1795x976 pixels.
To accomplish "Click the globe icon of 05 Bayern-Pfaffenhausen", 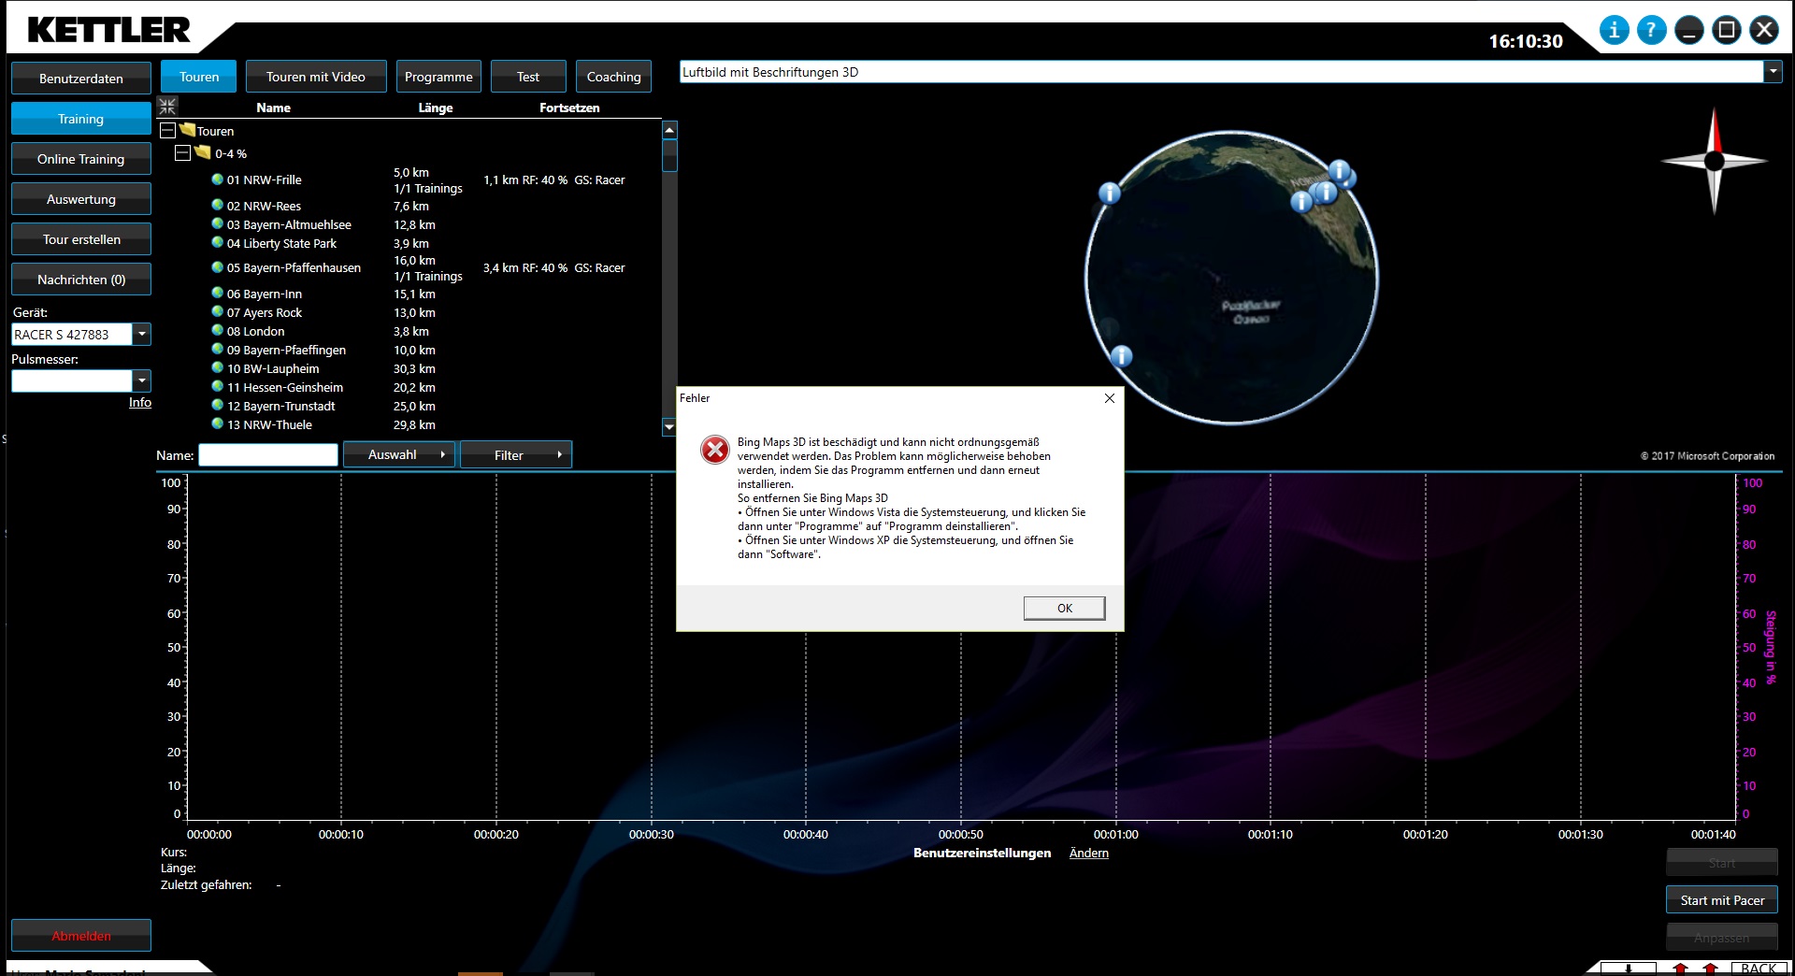I will (218, 266).
